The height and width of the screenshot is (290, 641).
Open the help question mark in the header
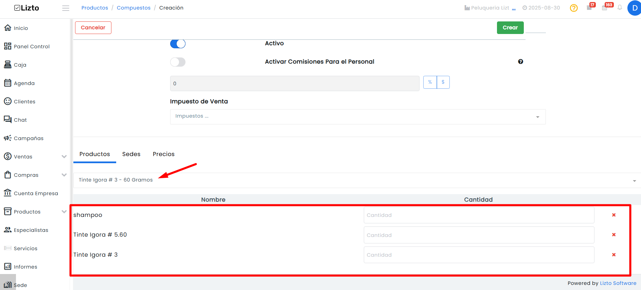tap(574, 8)
